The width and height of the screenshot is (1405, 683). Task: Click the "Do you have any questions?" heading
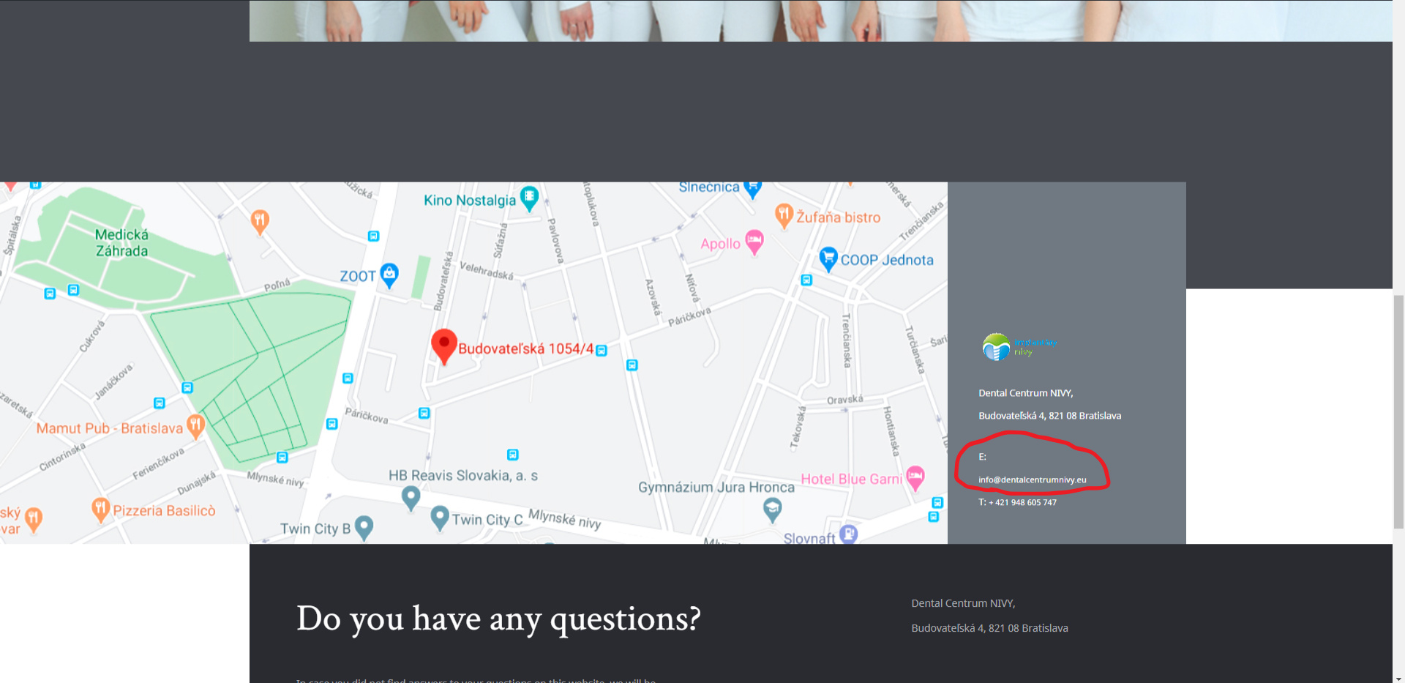coord(498,619)
